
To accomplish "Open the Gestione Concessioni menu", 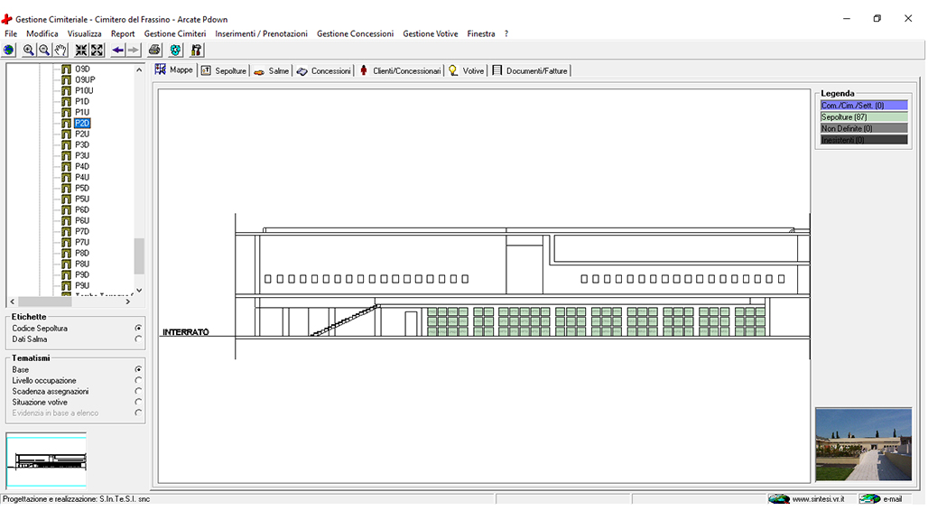I will coord(355,33).
